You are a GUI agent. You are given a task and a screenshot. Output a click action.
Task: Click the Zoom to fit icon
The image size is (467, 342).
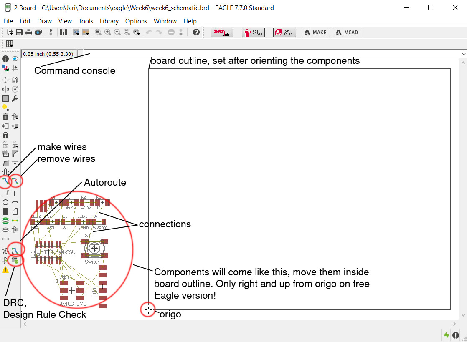(x=98, y=32)
